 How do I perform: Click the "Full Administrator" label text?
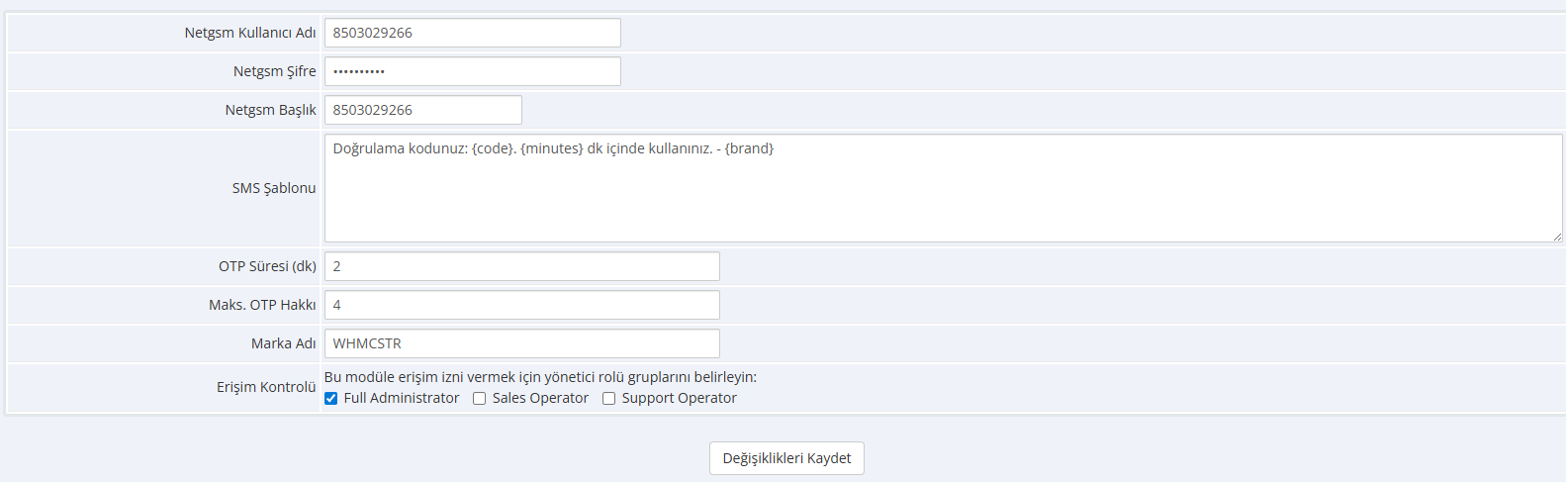click(402, 398)
